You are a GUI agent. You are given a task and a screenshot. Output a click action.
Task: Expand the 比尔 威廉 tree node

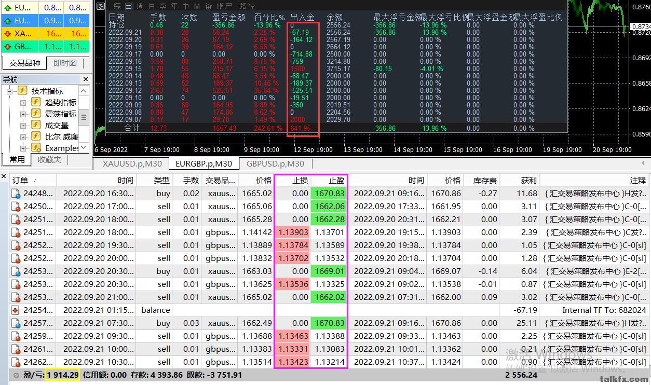point(23,137)
